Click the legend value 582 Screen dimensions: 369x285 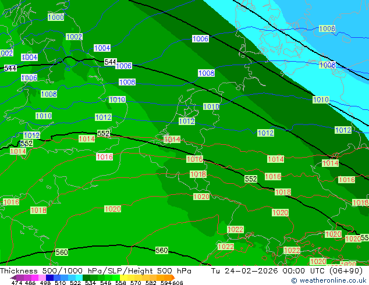pos(151,283)
